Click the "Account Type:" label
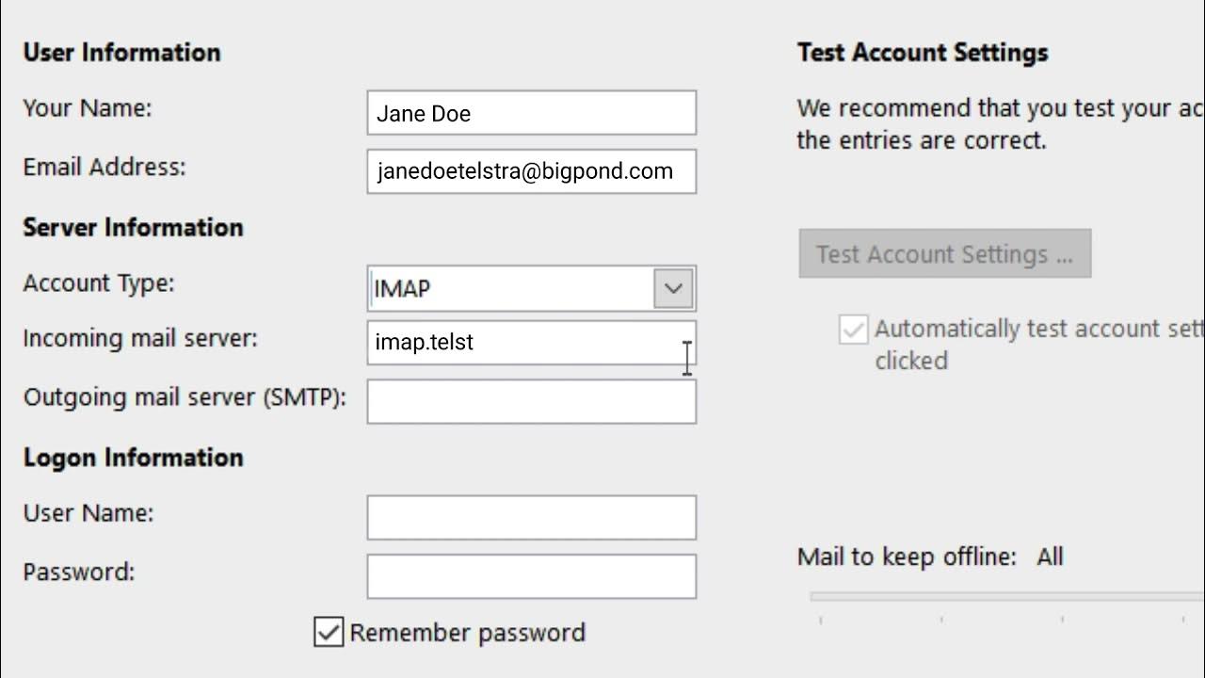The image size is (1205, 678). 99,283
